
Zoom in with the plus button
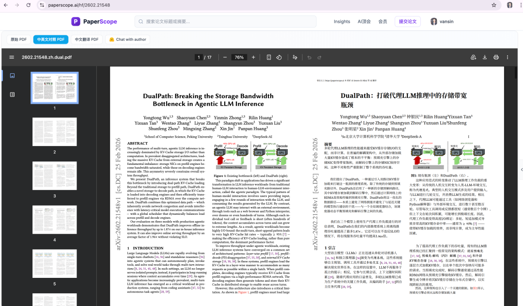pyautogui.click(x=253, y=57)
